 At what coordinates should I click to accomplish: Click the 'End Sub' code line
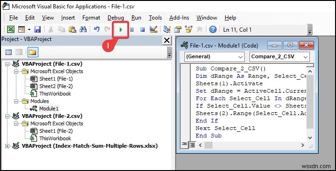209,136
